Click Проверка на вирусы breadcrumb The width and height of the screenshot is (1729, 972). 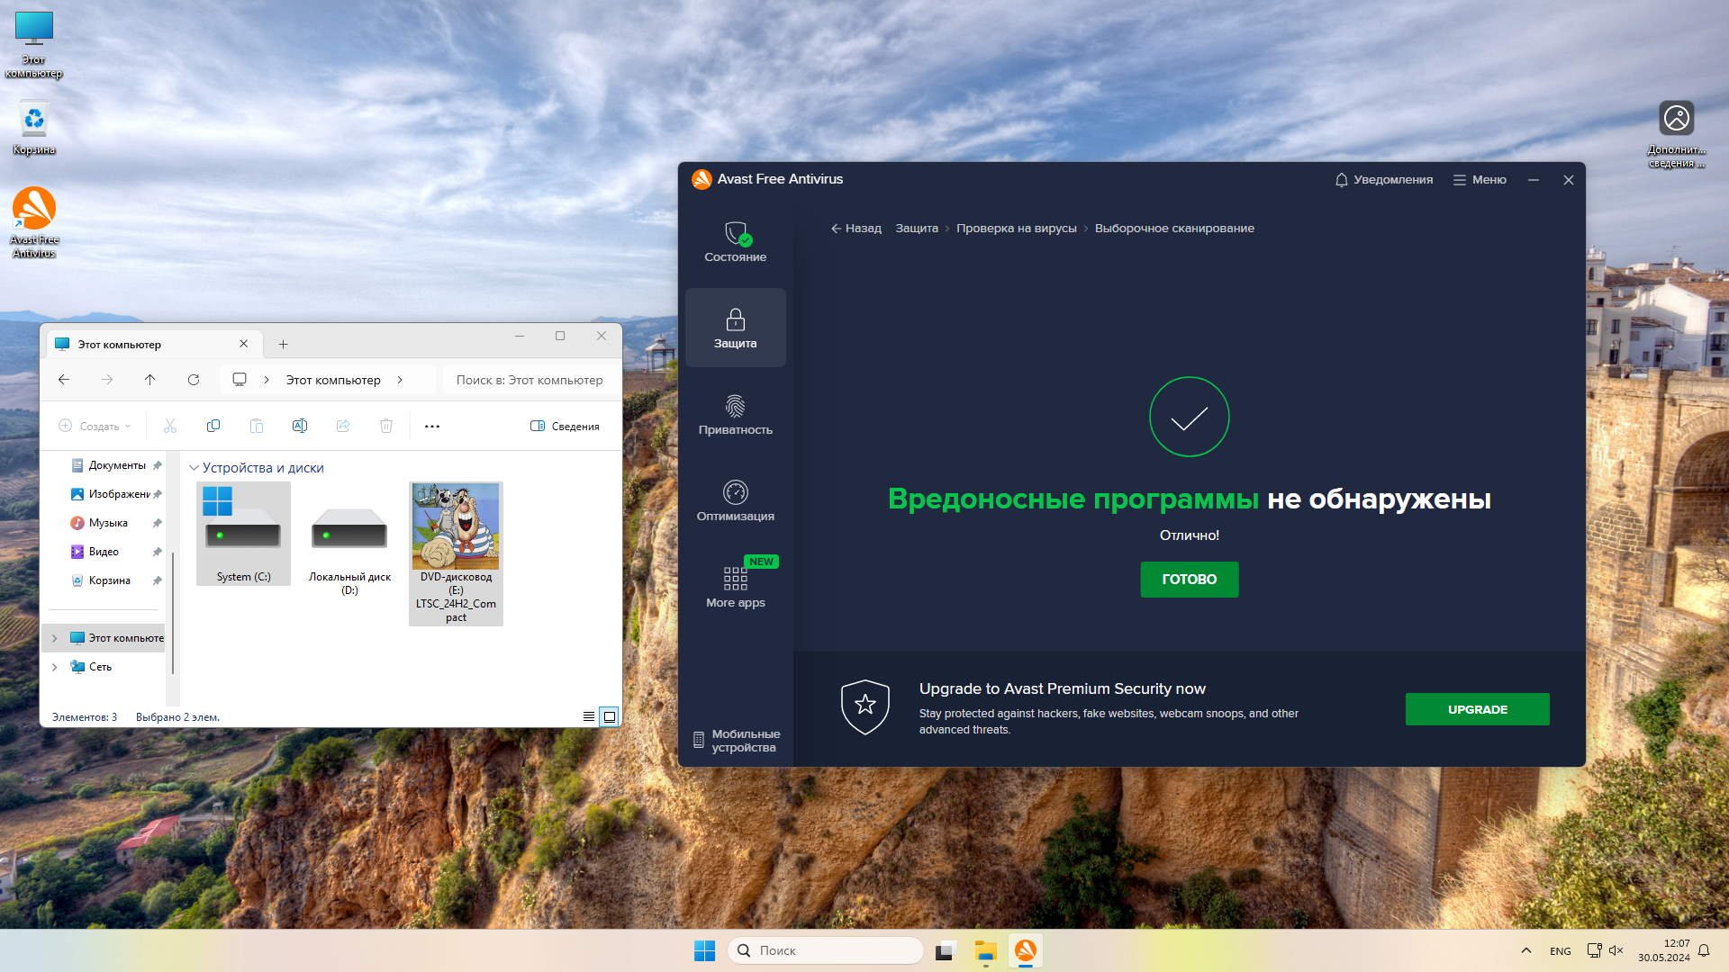pos(1016,229)
